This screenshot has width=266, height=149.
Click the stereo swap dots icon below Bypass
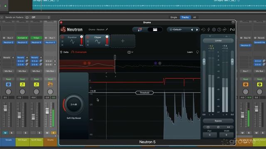pyautogui.click(x=229, y=127)
